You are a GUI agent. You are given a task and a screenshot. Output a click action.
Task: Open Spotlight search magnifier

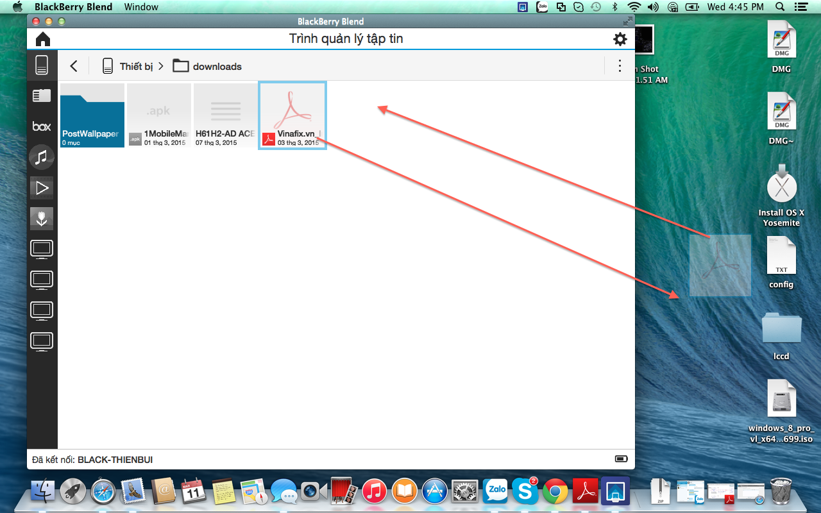[780, 7]
